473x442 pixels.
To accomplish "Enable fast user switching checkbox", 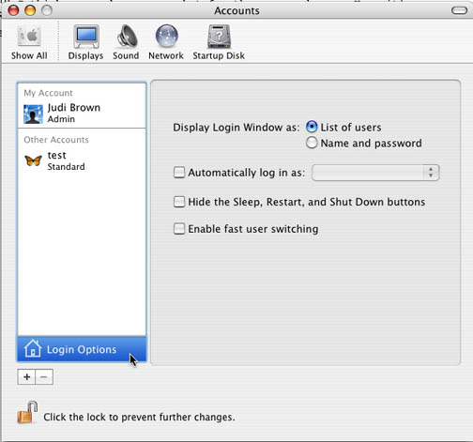I will click(179, 229).
